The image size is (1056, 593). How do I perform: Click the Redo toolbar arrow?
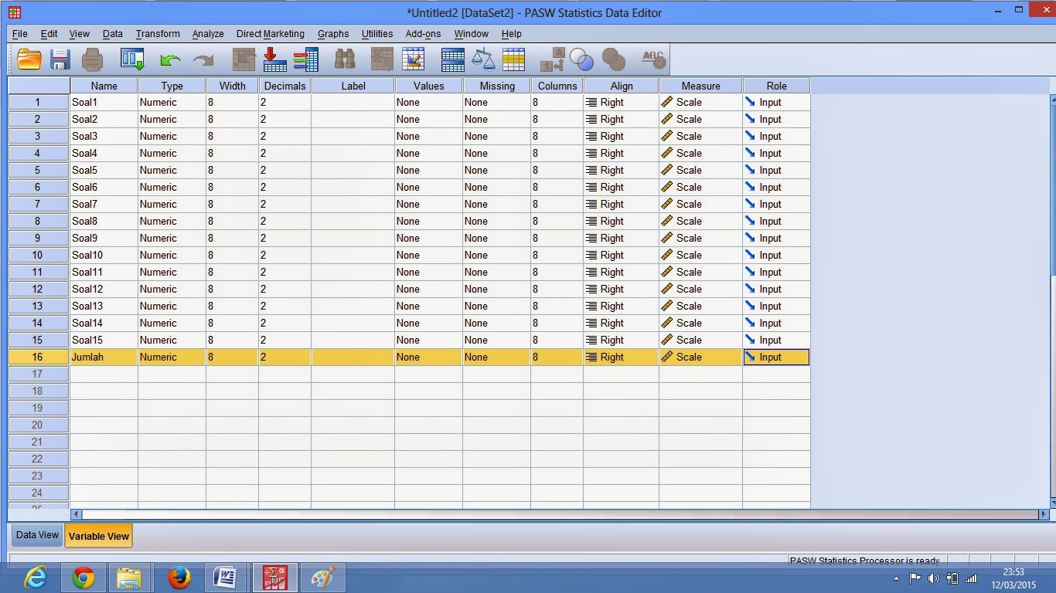(203, 59)
